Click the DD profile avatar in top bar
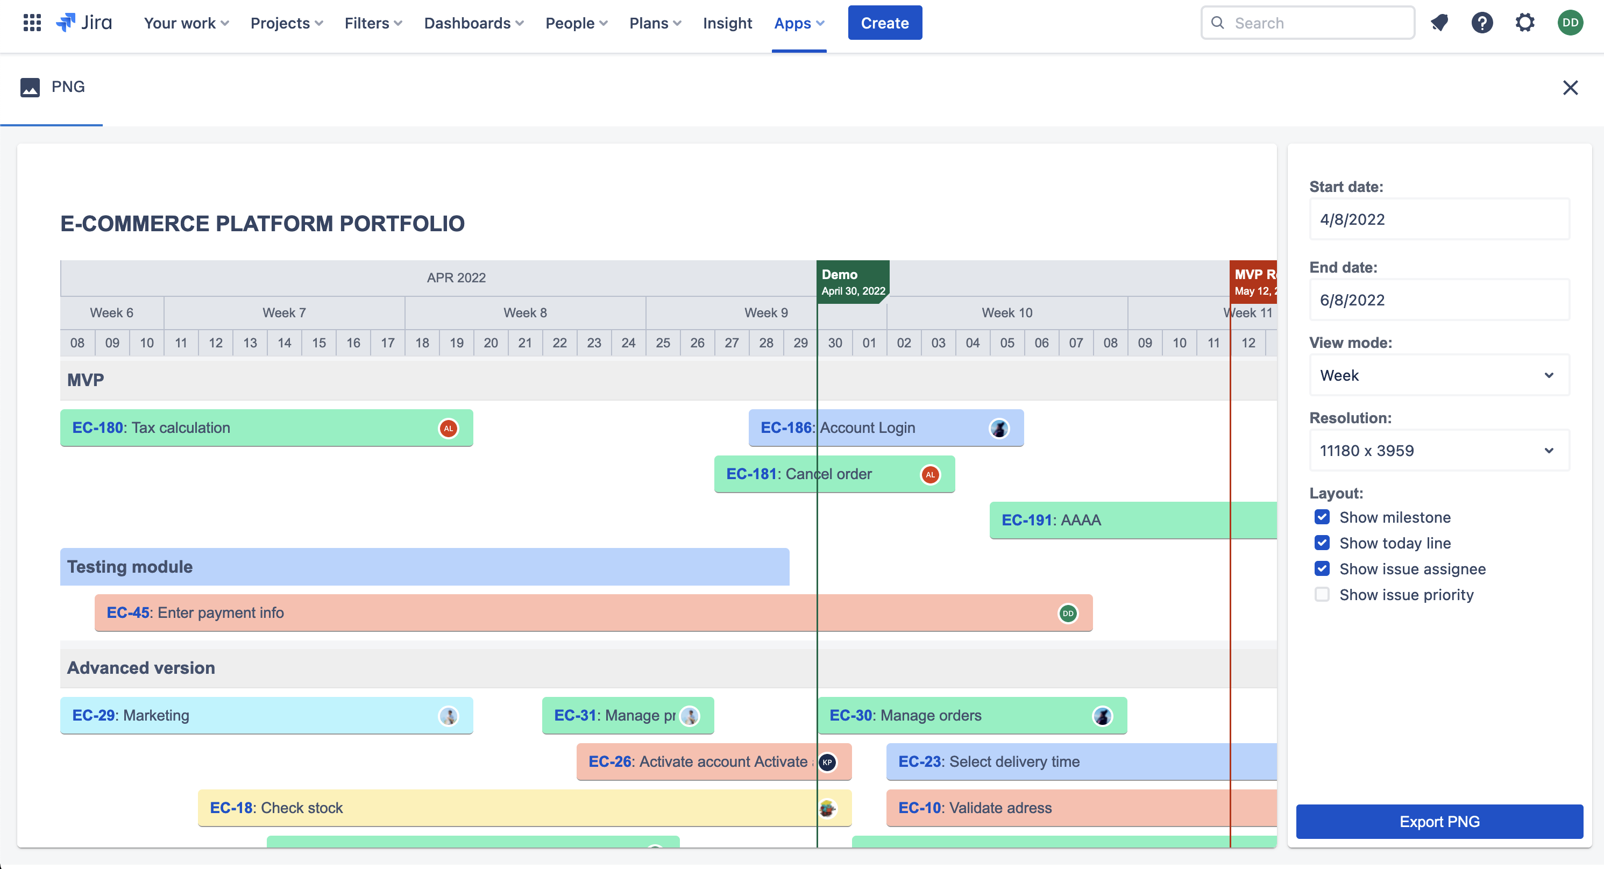1604x869 pixels. [1570, 23]
